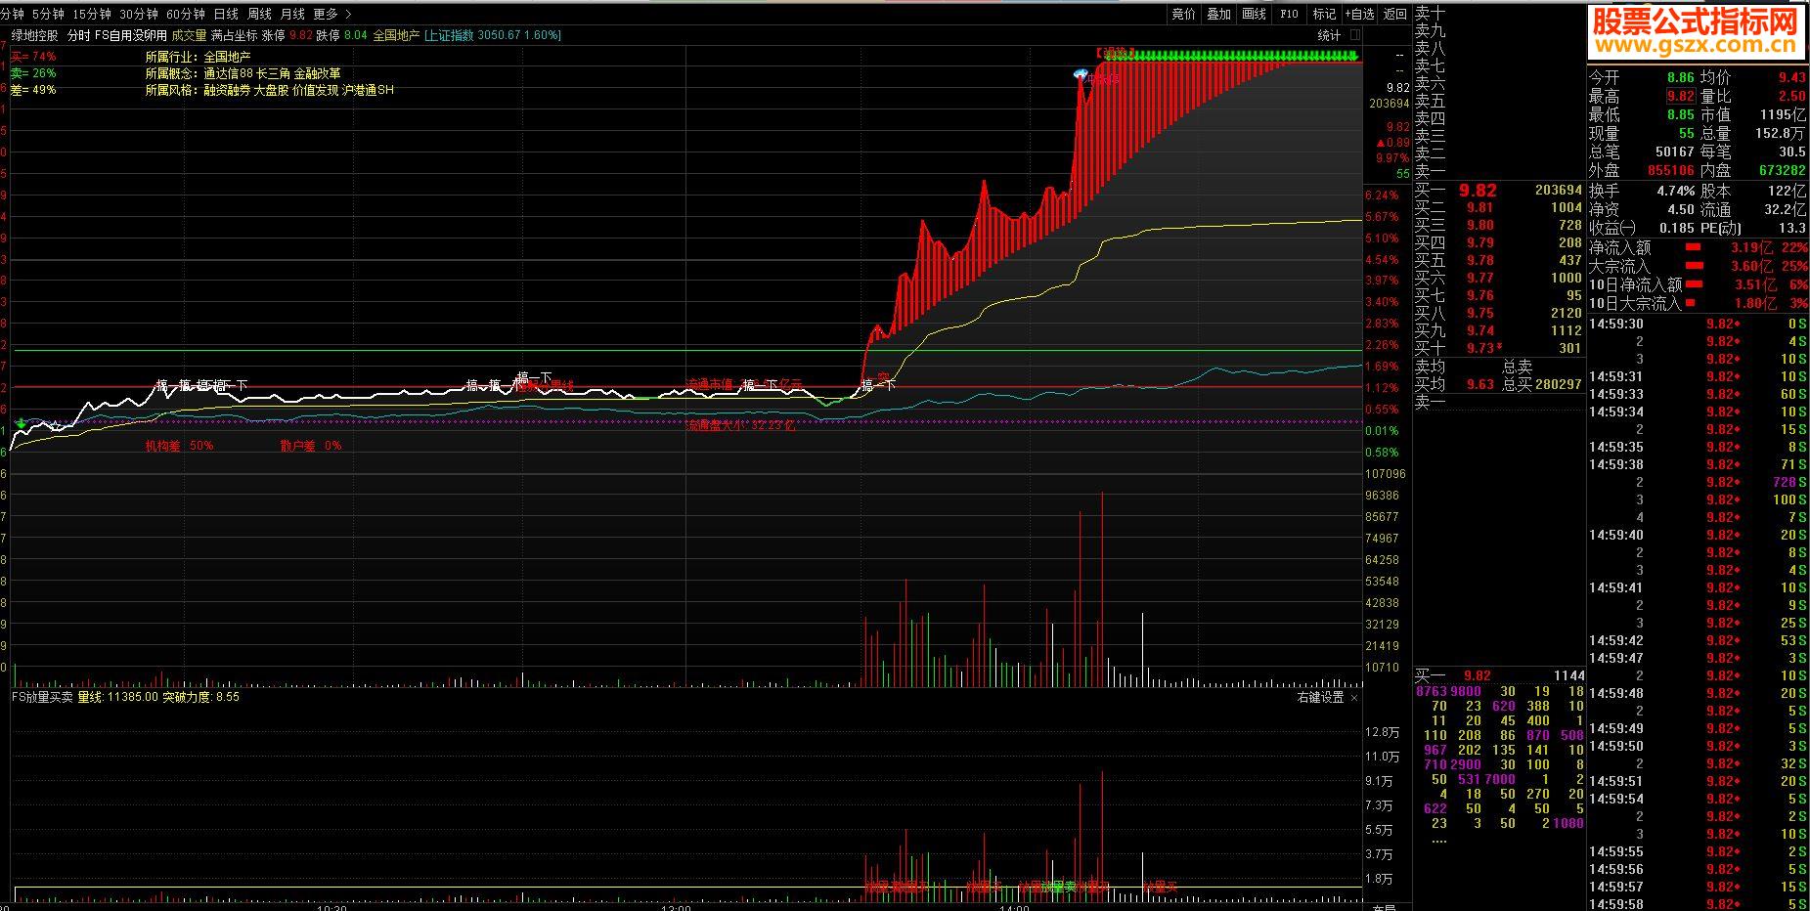
Task: Click the 8763 order queue entry
Action: pyautogui.click(x=1432, y=691)
